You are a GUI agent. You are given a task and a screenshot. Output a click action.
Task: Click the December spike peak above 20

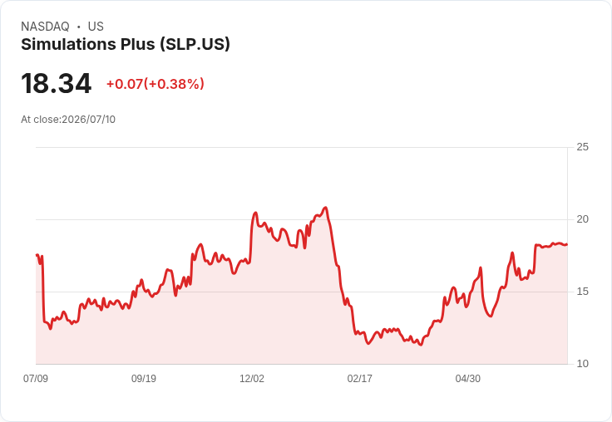pyautogui.click(x=255, y=213)
